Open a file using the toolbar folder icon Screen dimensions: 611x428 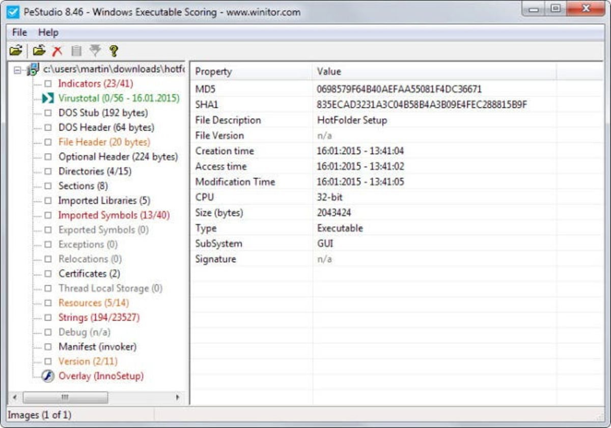pyautogui.click(x=16, y=50)
